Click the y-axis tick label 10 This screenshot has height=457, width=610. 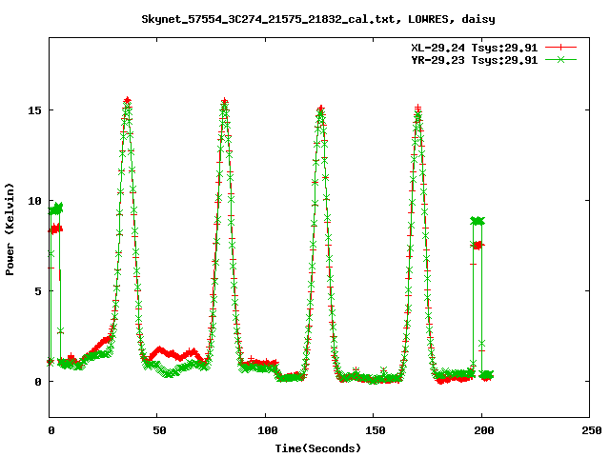coord(34,201)
